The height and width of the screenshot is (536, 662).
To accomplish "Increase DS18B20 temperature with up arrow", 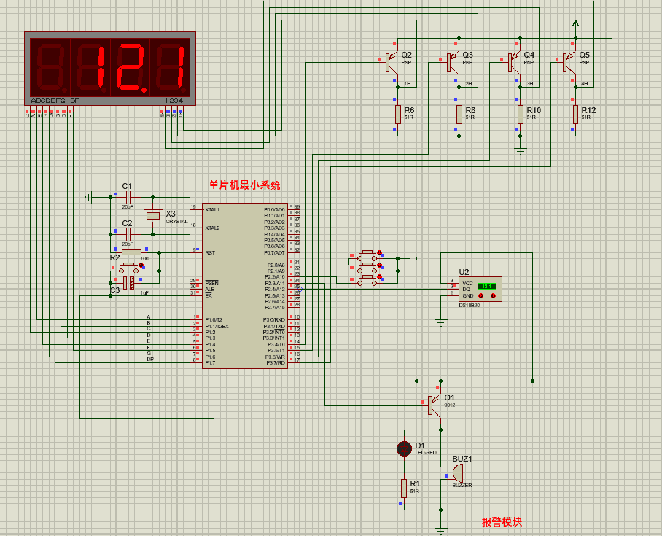I will [493, 295].
